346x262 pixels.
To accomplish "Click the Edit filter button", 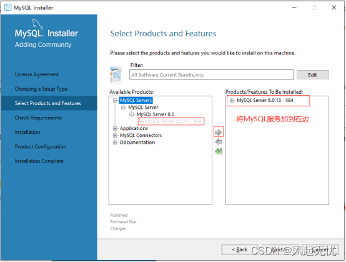I will tap(312, 75).
